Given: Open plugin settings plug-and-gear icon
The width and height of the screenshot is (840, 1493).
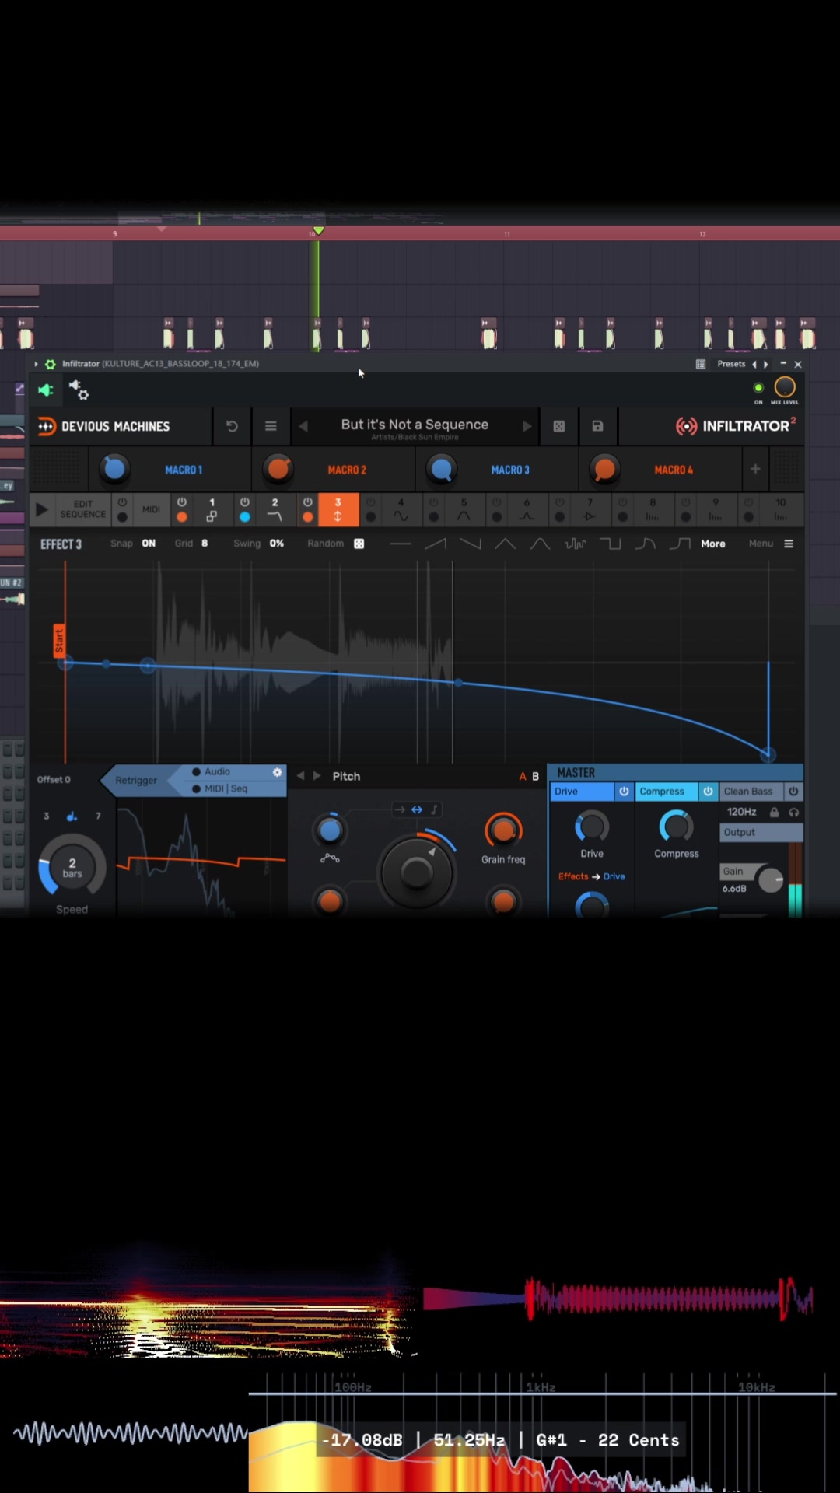Looking at the screenshot, I should [x=79, y=390].
